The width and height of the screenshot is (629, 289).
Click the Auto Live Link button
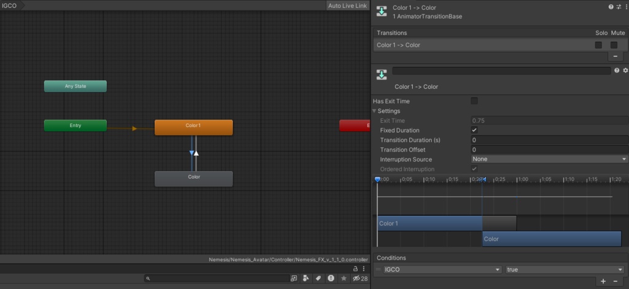point(347,6)
